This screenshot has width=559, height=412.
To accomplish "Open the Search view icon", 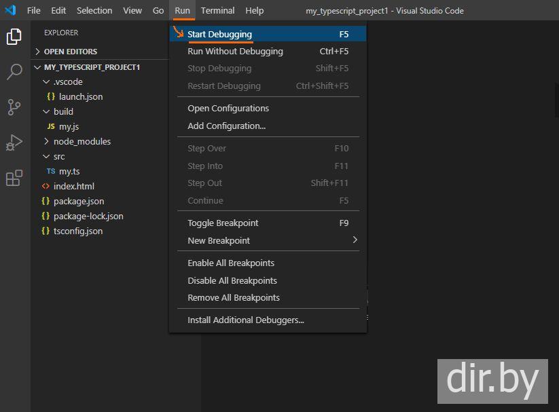I will [x=14, y=72].
